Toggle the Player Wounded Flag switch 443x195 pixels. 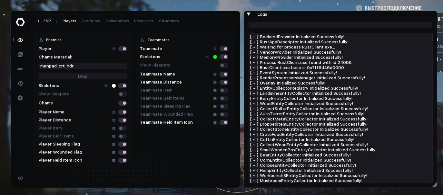(123, 152)
